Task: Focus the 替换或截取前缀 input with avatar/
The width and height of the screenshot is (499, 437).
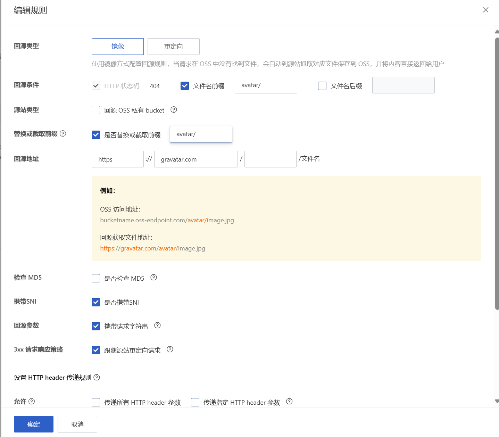Action: pyautogui.click(x=201, y=134)
